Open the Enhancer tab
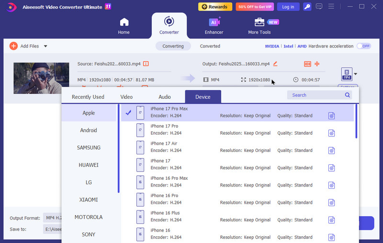 click(x=214, y=26)
